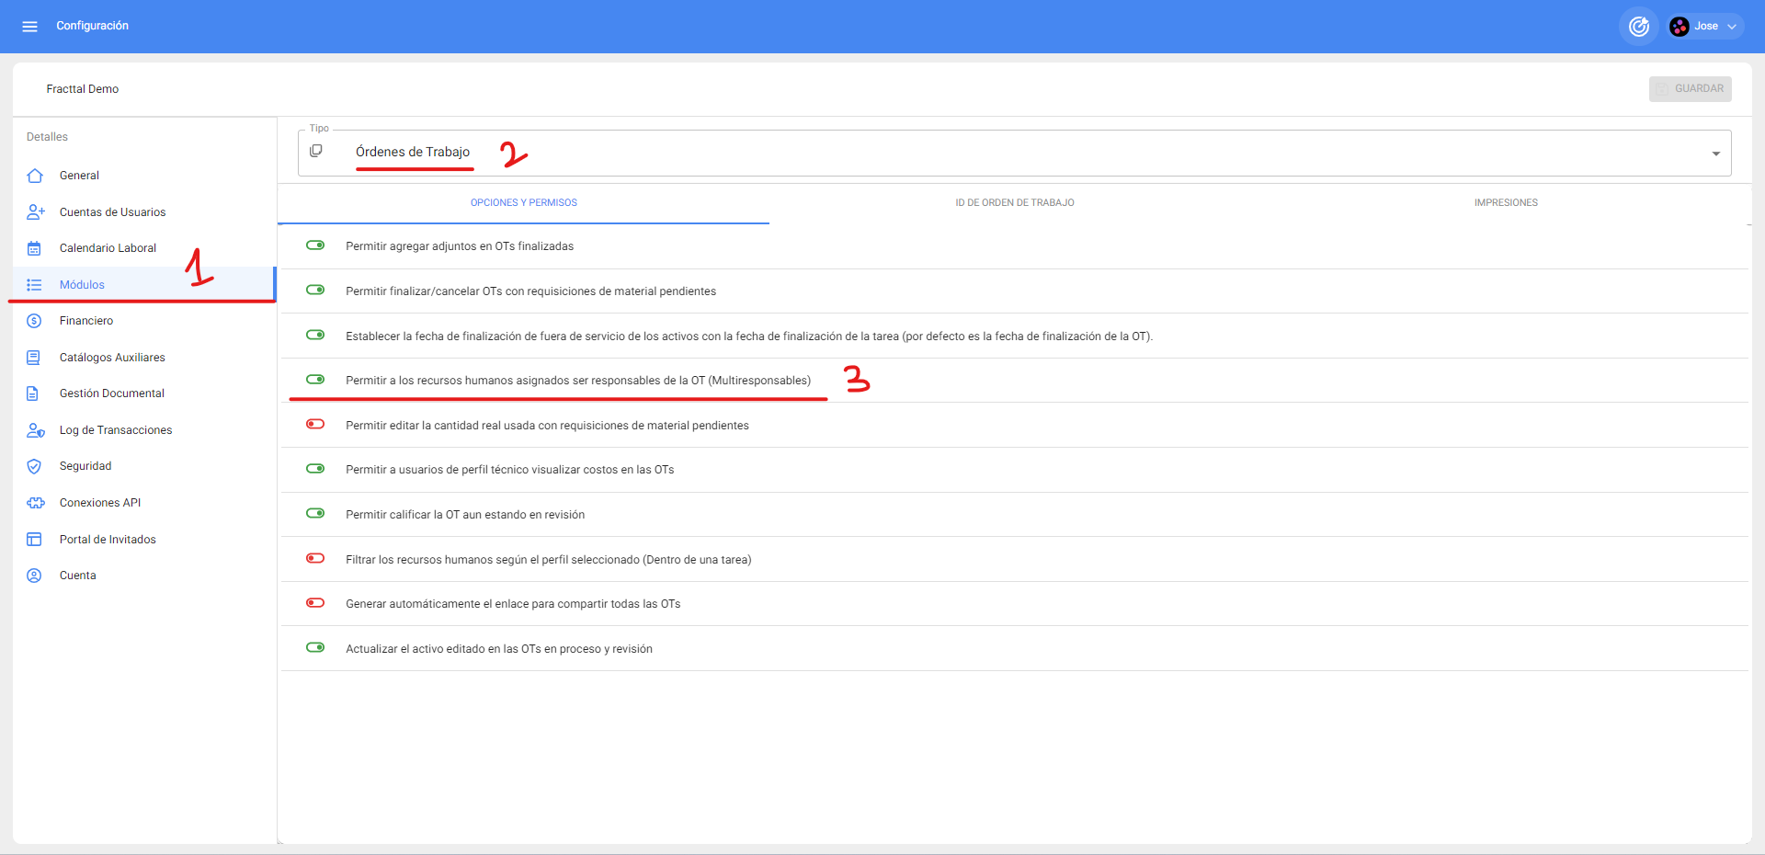This screenshot has height=855, width=1765.
Task: Open the hamburger navigation menu
Action: (x=29, y=27)
